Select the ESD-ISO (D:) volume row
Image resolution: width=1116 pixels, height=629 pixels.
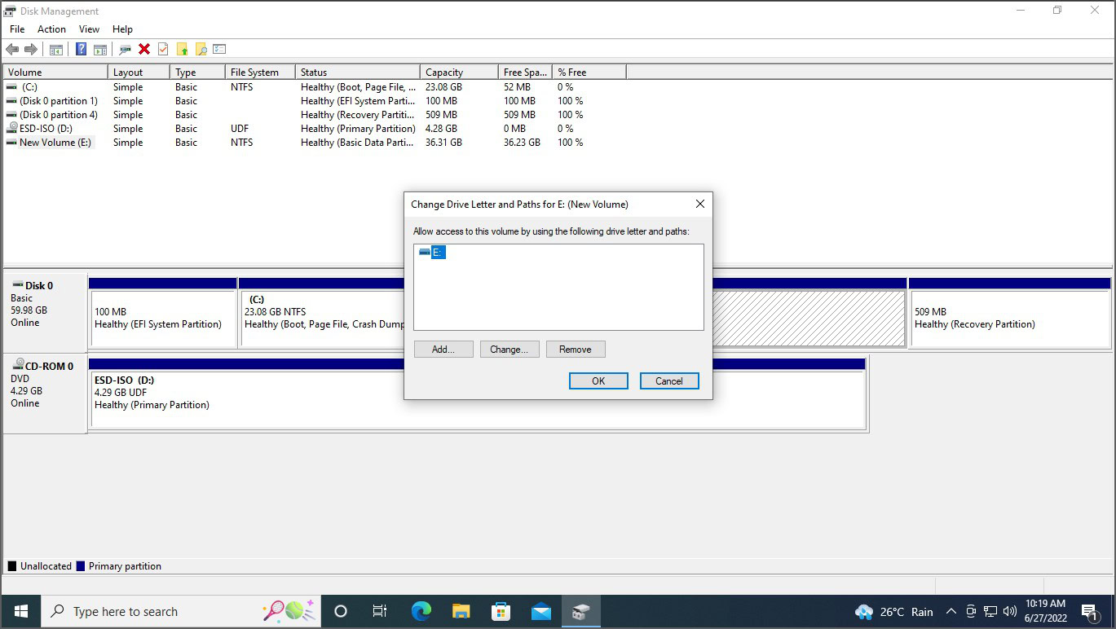314,129
